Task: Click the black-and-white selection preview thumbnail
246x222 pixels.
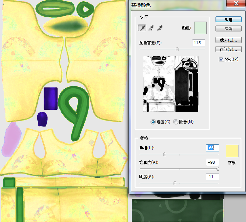Action: coord(171,84)
